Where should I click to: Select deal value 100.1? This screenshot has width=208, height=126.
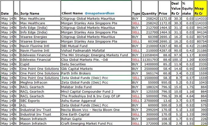click(x=177, y=60)
